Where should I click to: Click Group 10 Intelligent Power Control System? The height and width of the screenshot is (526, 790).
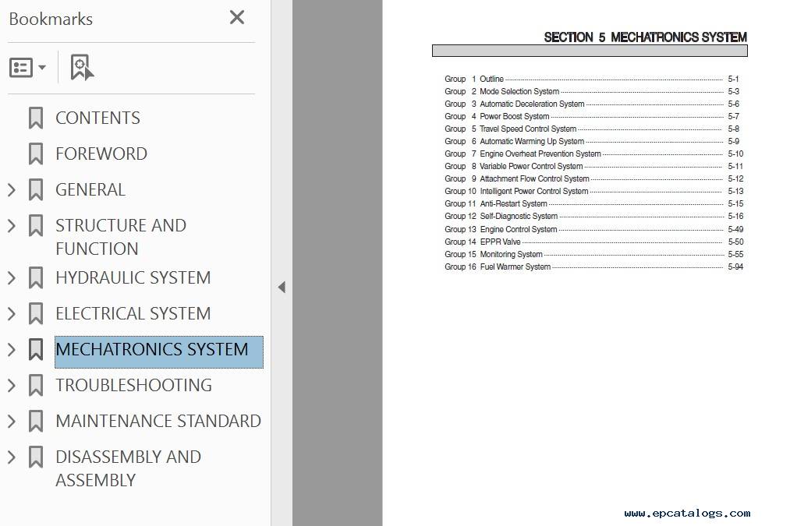pos(593,191)
